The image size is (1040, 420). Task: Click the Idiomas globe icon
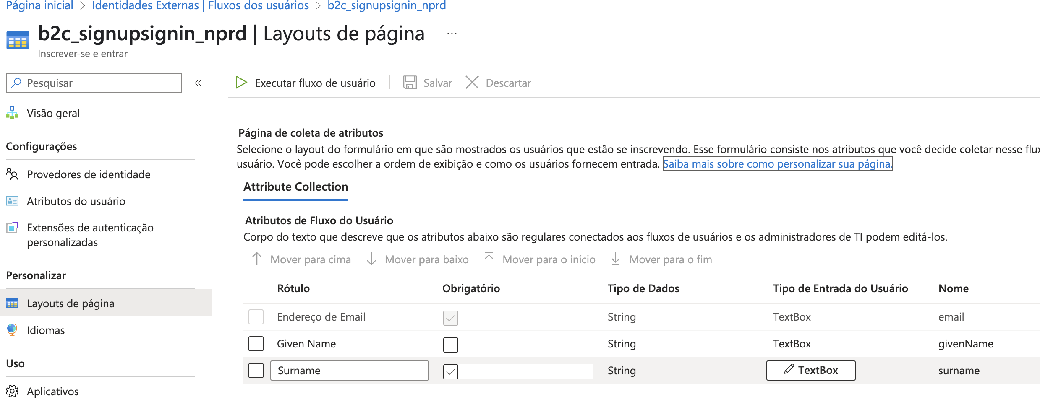tap(12, 330)
